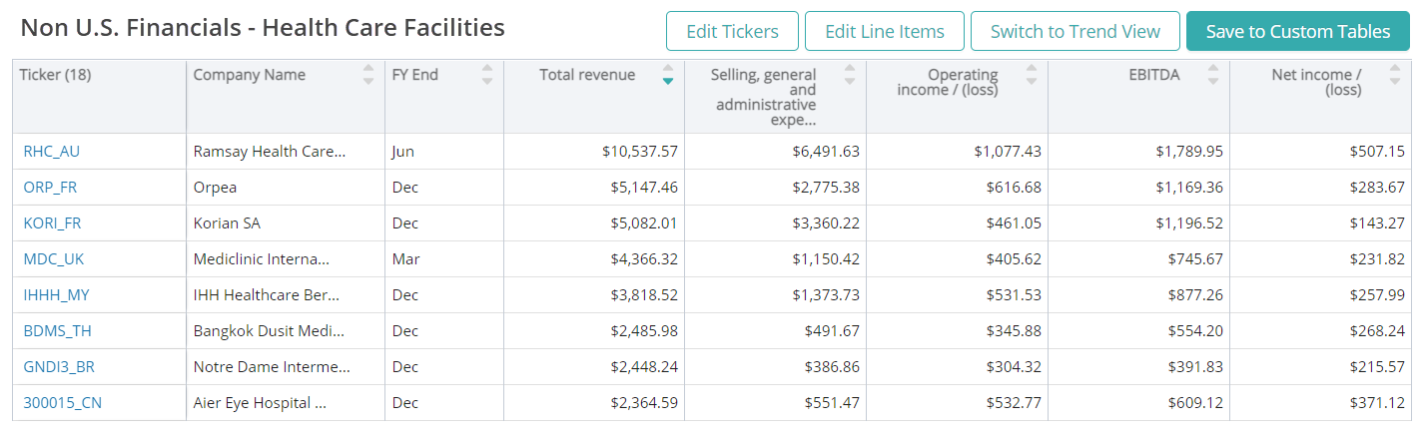Open the RHC_AU ticker link

[51, 152]
